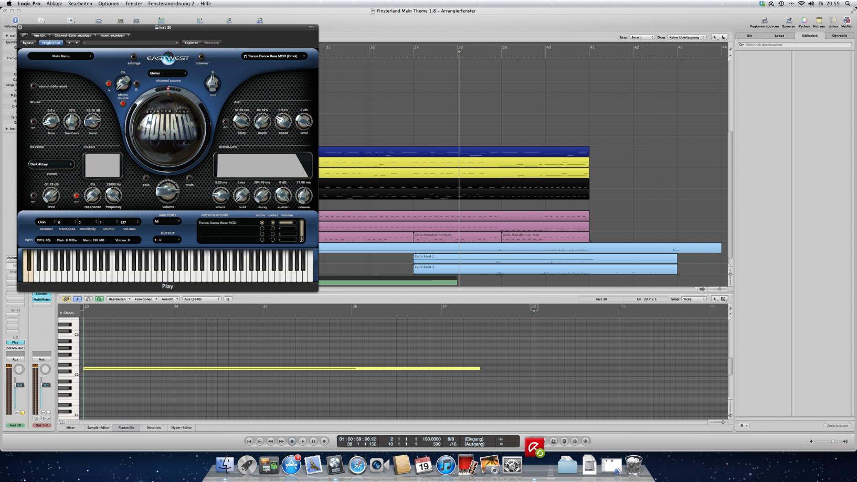Switch to the Notation editor tab
Screen dimensions: 857x482
coord(154,427)
